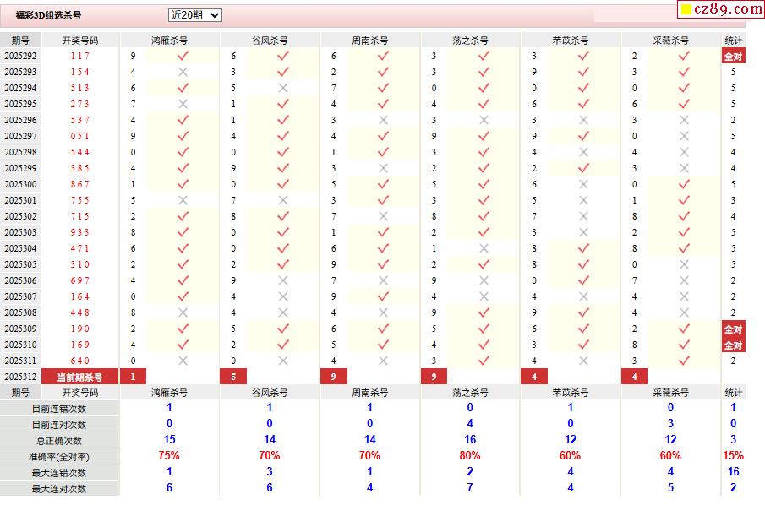Click the 采薇杀号 column header at top
The height and width of the screenshot is (505, 765).
[x=671, y=40]
